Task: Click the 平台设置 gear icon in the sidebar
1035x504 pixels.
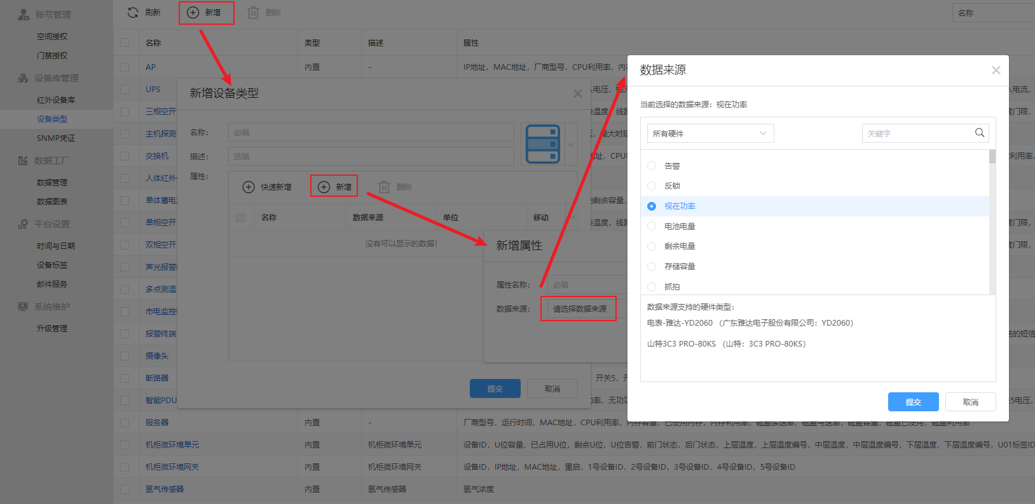Action: click(x=23, y=224)
